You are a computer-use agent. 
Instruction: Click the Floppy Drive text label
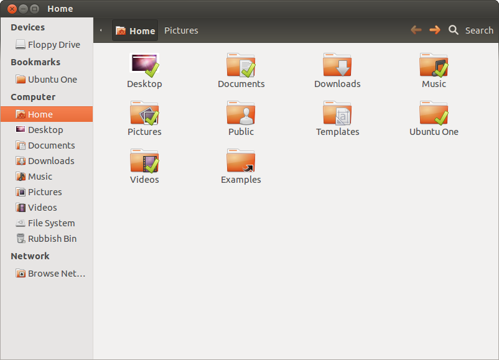point(54,45)
